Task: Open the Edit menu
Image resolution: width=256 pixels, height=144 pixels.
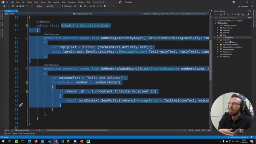Action: (x=12, y=2)
